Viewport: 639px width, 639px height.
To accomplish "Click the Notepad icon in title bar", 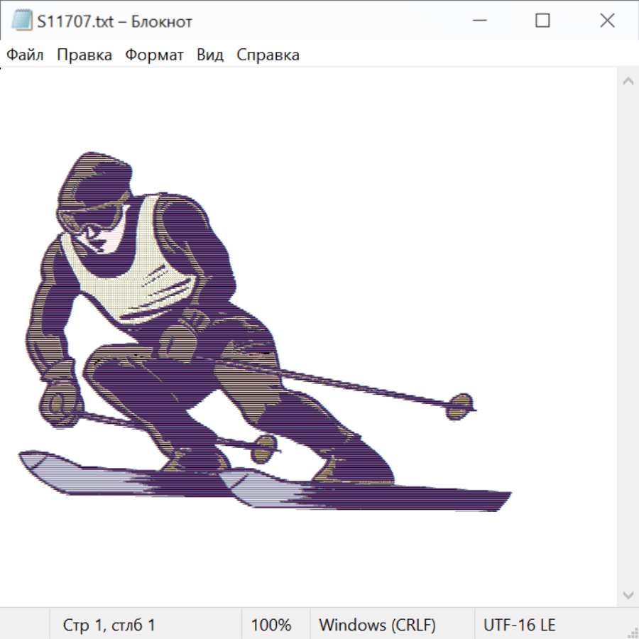I will point(21,21).
